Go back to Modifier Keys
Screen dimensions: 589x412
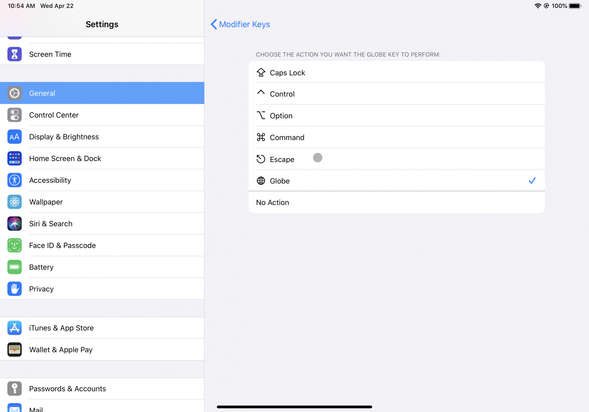241,24
